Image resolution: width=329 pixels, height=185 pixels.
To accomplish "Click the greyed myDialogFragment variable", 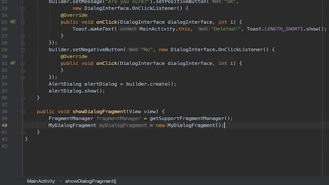I will (123, 125).
